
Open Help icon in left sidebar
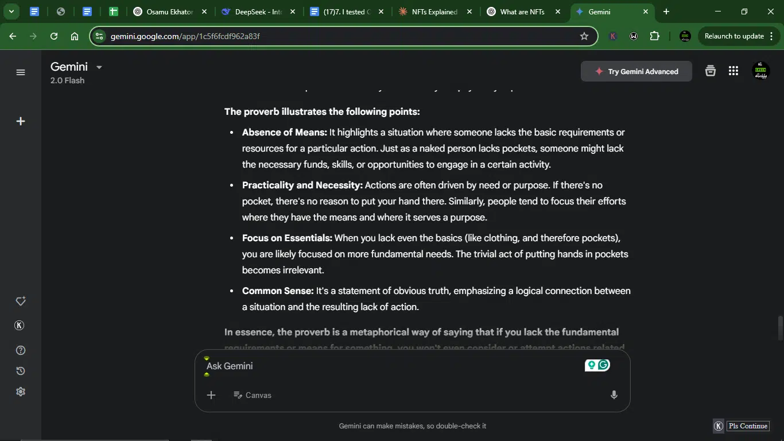21,350
